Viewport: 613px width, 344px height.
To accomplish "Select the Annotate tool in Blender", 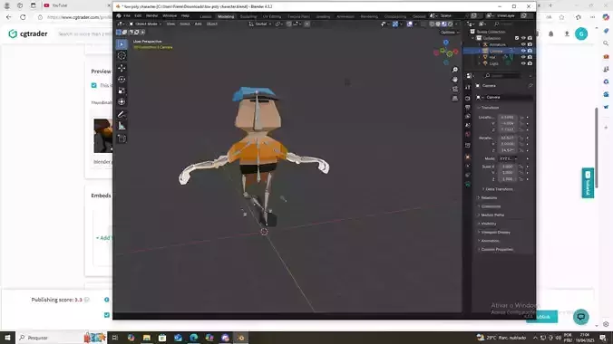I will [x=122, y=114].
